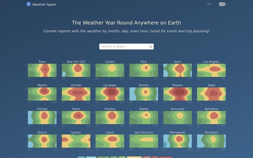Click the Weather Spark lightning bolt logo
Viewport: 253px width, 158px height.
pos(28,4)
